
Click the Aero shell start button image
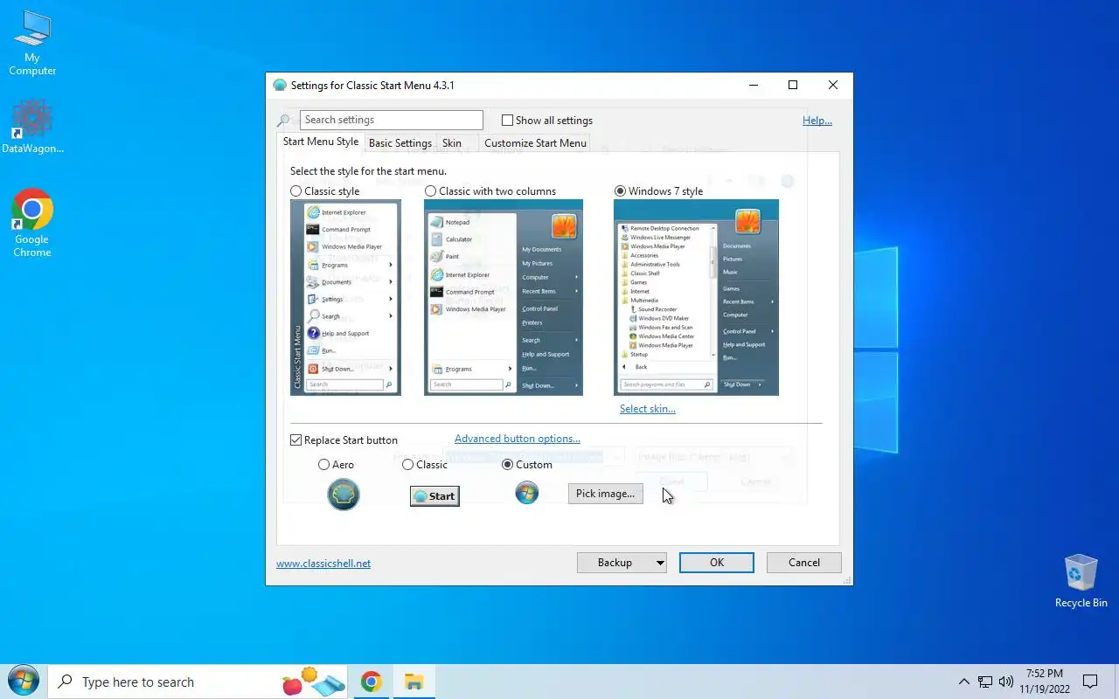[x=344, y=495]
